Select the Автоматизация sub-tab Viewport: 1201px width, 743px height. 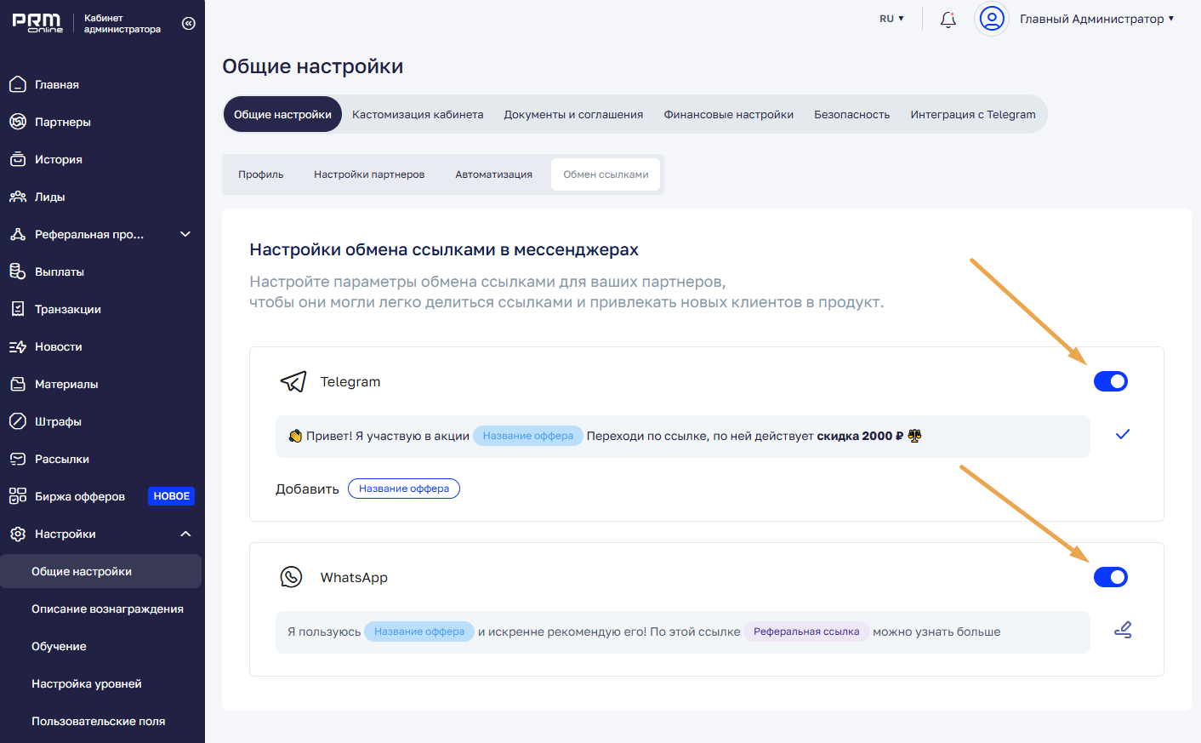pyautogui.click(x=493, y=174)
